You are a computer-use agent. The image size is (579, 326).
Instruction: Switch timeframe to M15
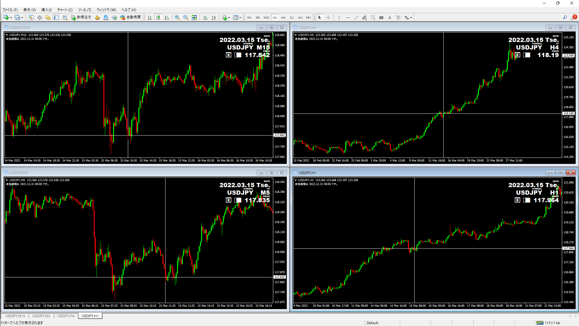tap(266, 18)
